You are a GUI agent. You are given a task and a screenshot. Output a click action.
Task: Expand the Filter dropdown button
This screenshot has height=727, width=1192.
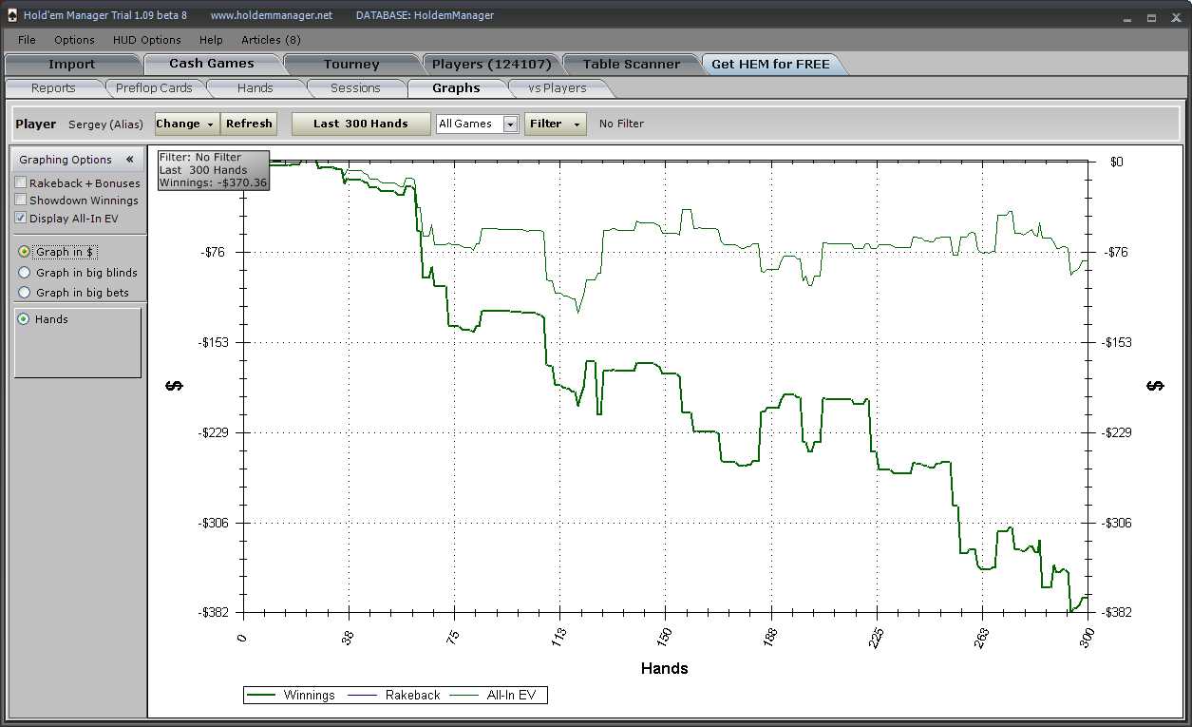click(x=555, y=124)
